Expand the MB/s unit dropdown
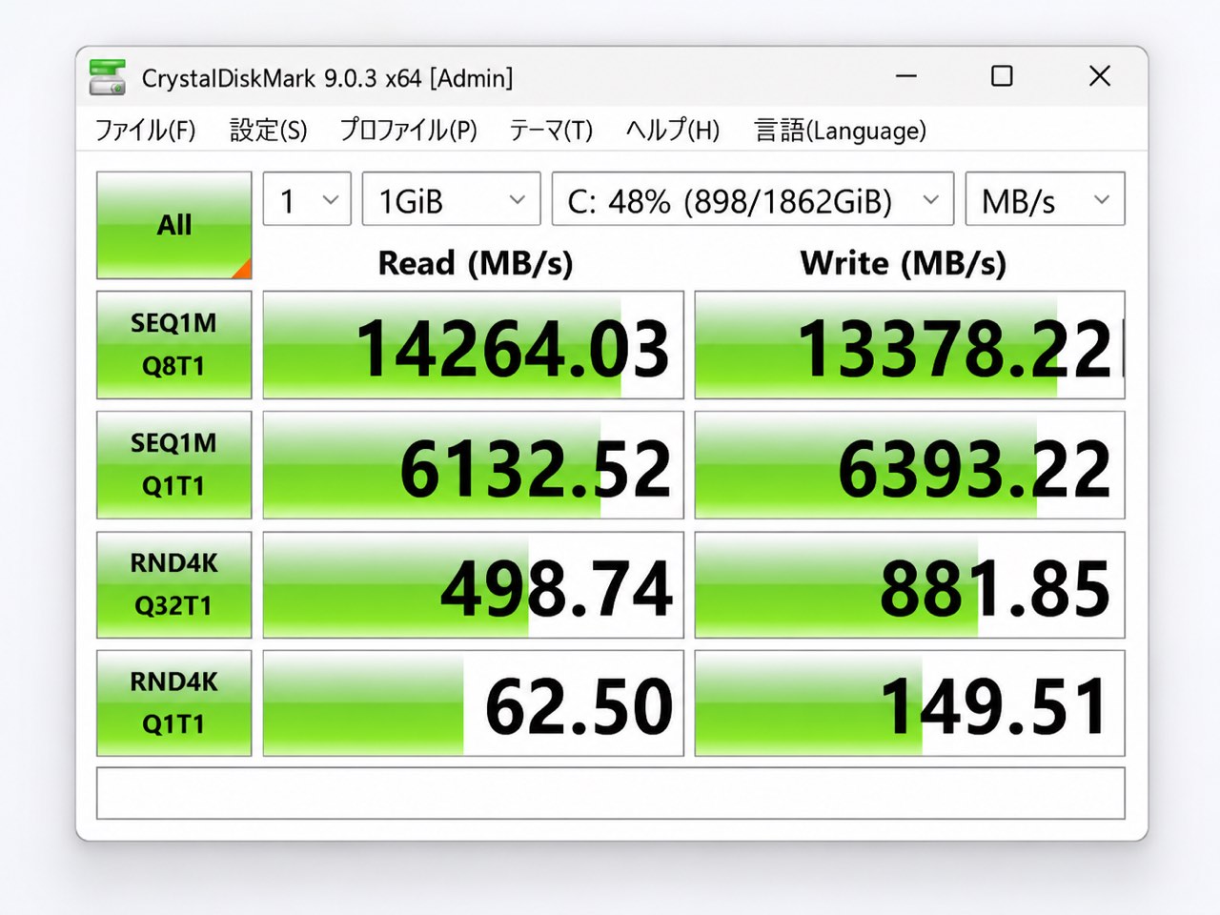1220x915 pixels. tap(1046, 199)
